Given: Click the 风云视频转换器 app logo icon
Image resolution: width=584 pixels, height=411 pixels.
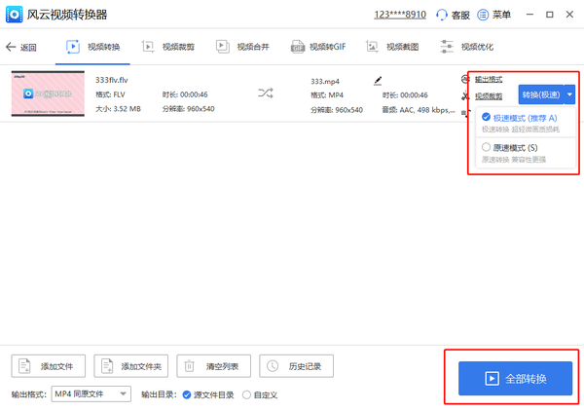Looking at the screenshot, I should tap(15, 15).
